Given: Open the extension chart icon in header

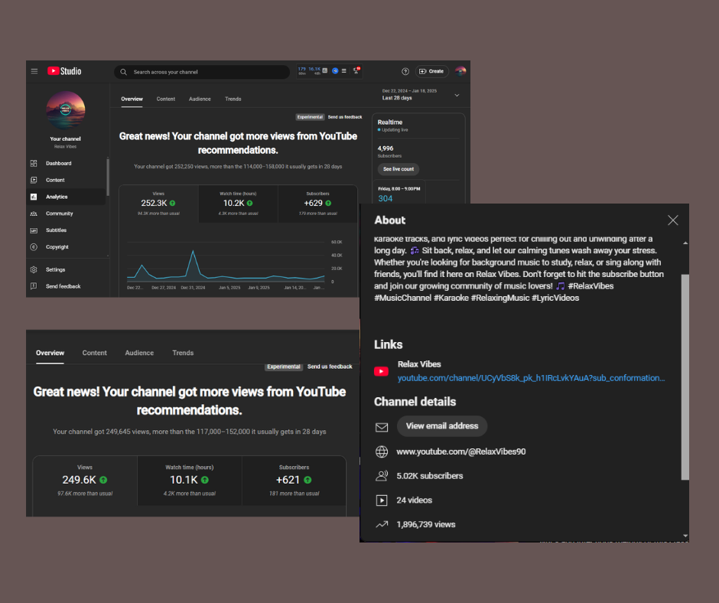Looking at the screenshot, I should pos(324,70).
